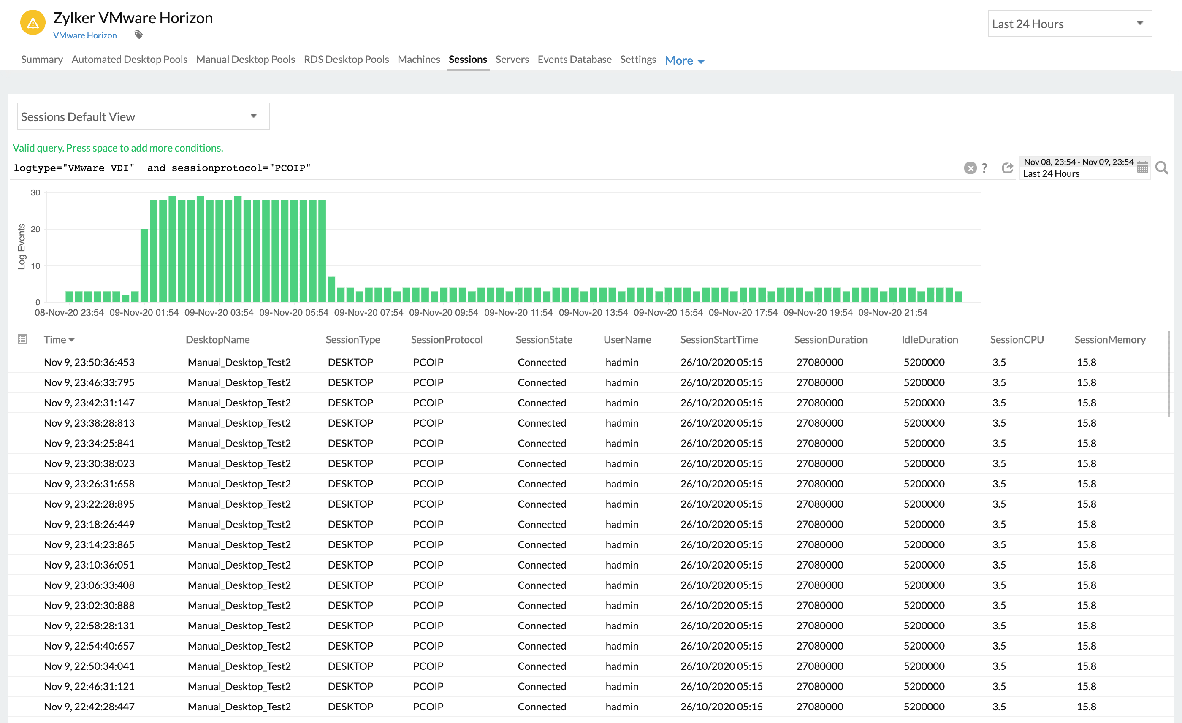Viewport: 1182px width, 723px height.
Task: Select row Nov 9, 23:06:33:408
Action: point(591,585)
